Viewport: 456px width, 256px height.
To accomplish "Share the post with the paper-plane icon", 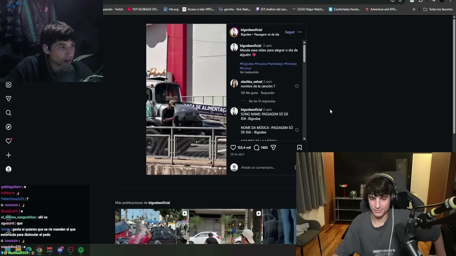I will (273, 148).
